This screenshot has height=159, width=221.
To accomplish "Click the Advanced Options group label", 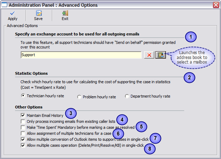I will 22,26.
